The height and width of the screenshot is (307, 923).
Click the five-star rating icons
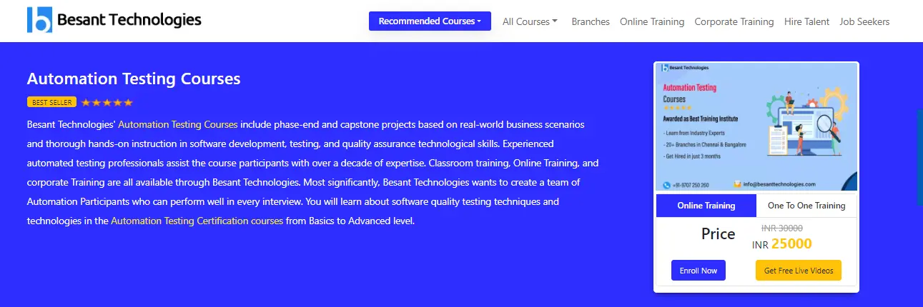point(107,102)
